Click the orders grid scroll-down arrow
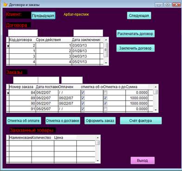Screen dimensions: 182x171 click(156, 110)
